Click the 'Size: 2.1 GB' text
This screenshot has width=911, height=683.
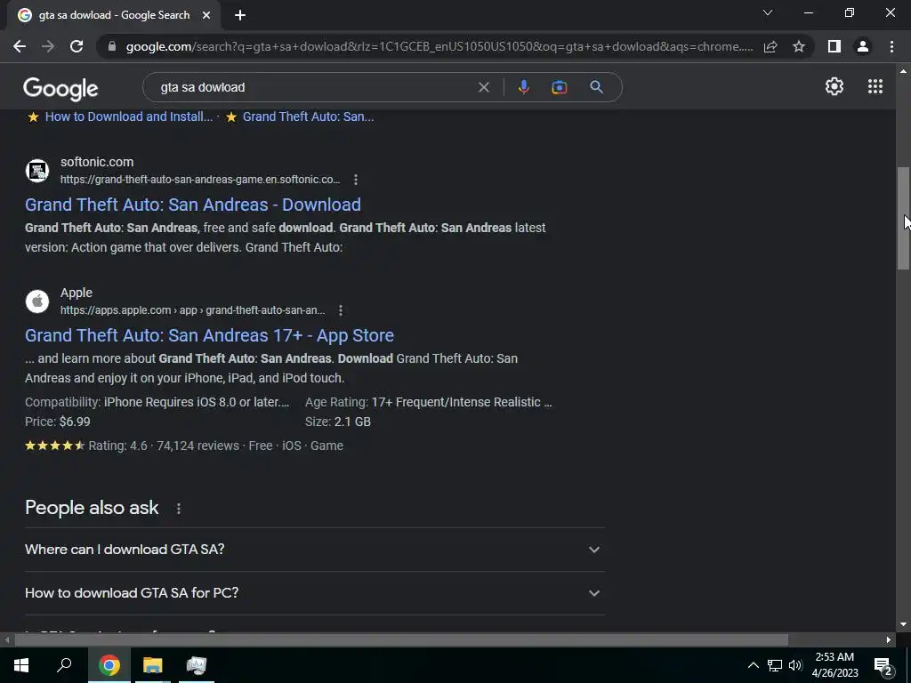point(337,422)
